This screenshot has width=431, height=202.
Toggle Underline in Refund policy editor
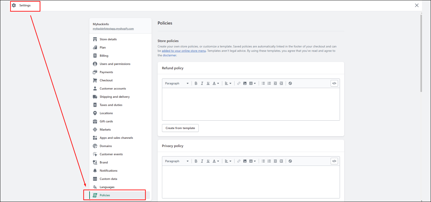click(208, 83)
